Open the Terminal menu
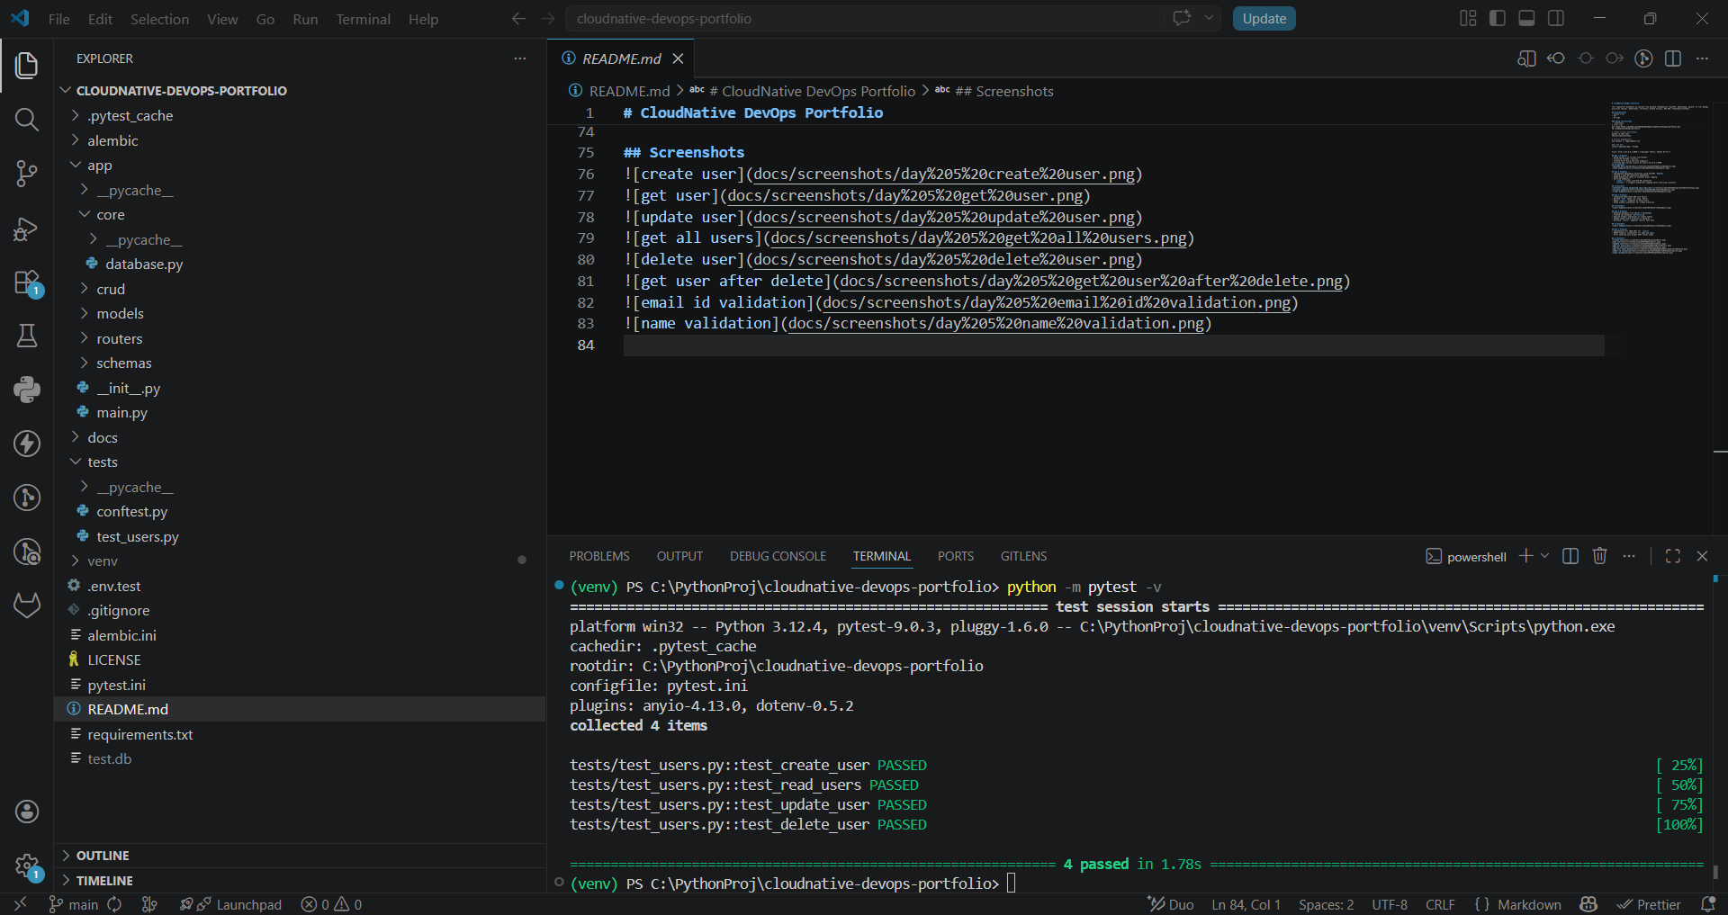Image resolution: width=1728 pixels, height=915 pixels. click(x=363, y=19)
